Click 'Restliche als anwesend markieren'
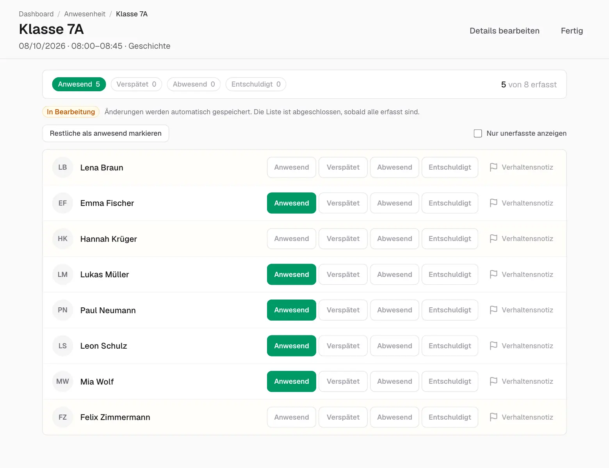609x468 pixels. (105, 133)
